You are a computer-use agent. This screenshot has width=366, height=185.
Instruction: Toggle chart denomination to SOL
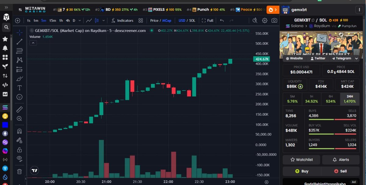tap(192, 21)
